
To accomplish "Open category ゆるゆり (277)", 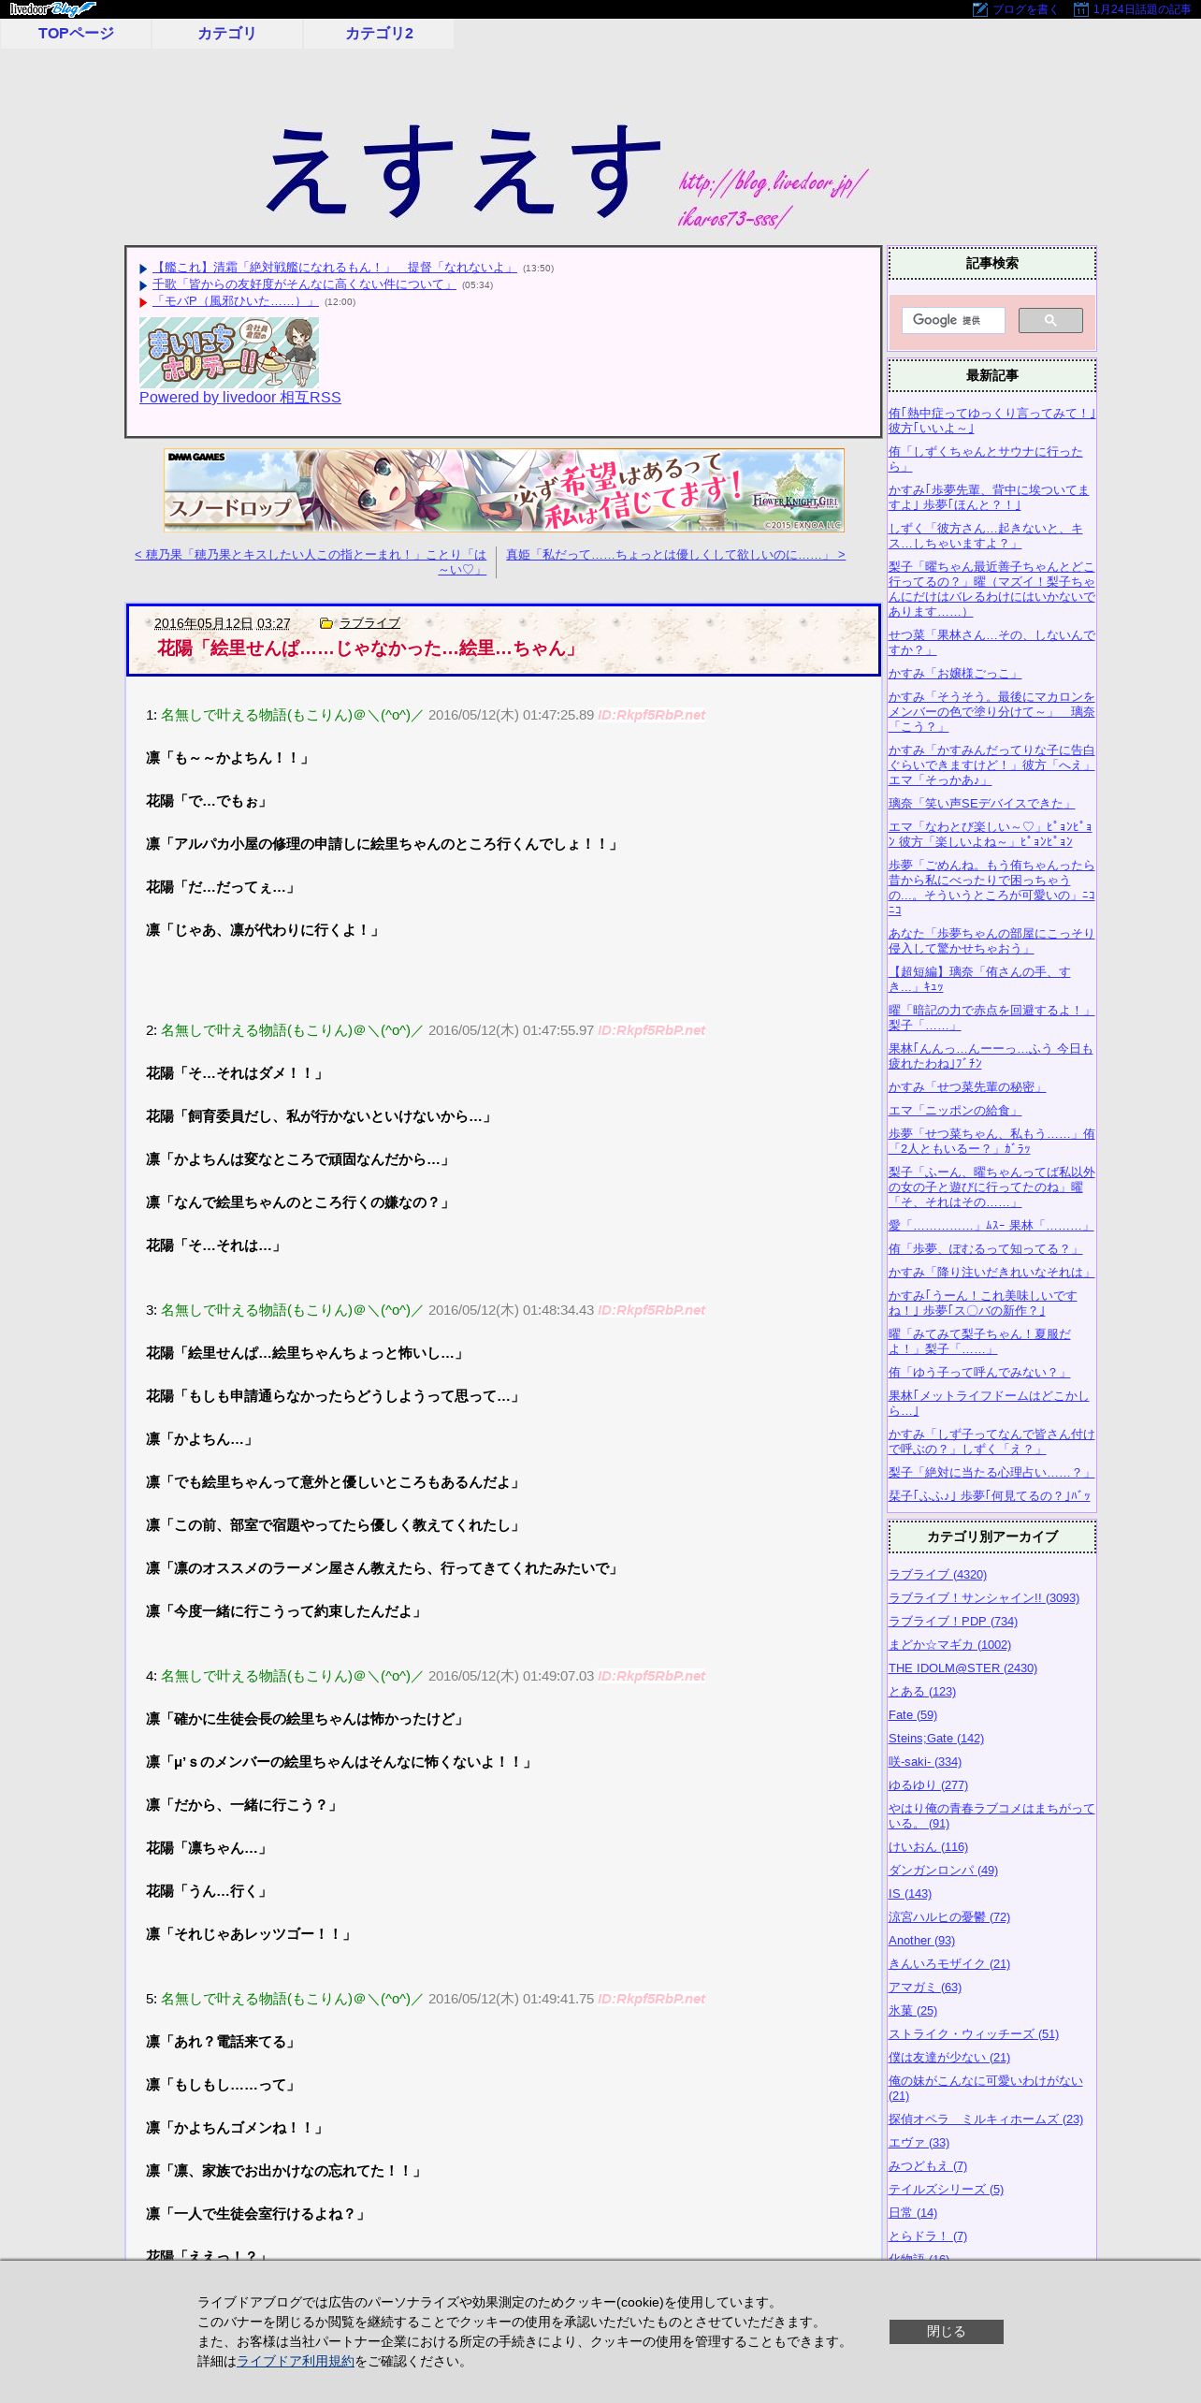I will tap(928, 1785).
